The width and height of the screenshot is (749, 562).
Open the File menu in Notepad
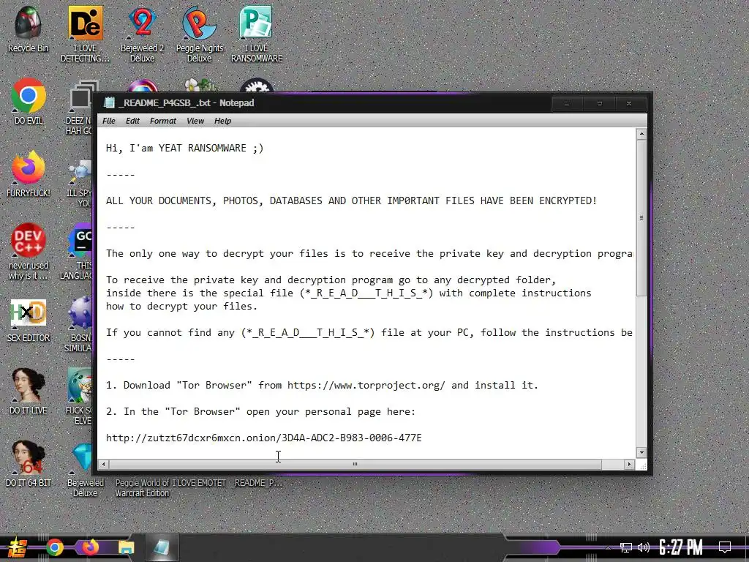click(109, 121)
